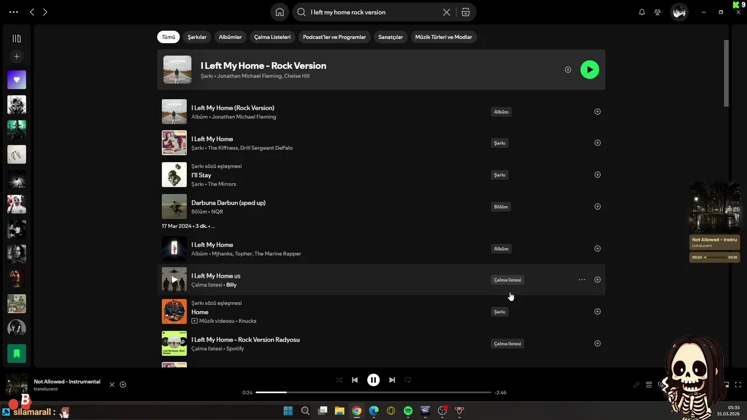747x420 pixels.
Task: Click the create playlist plus icon in sidebar
Action: [16, 57]
